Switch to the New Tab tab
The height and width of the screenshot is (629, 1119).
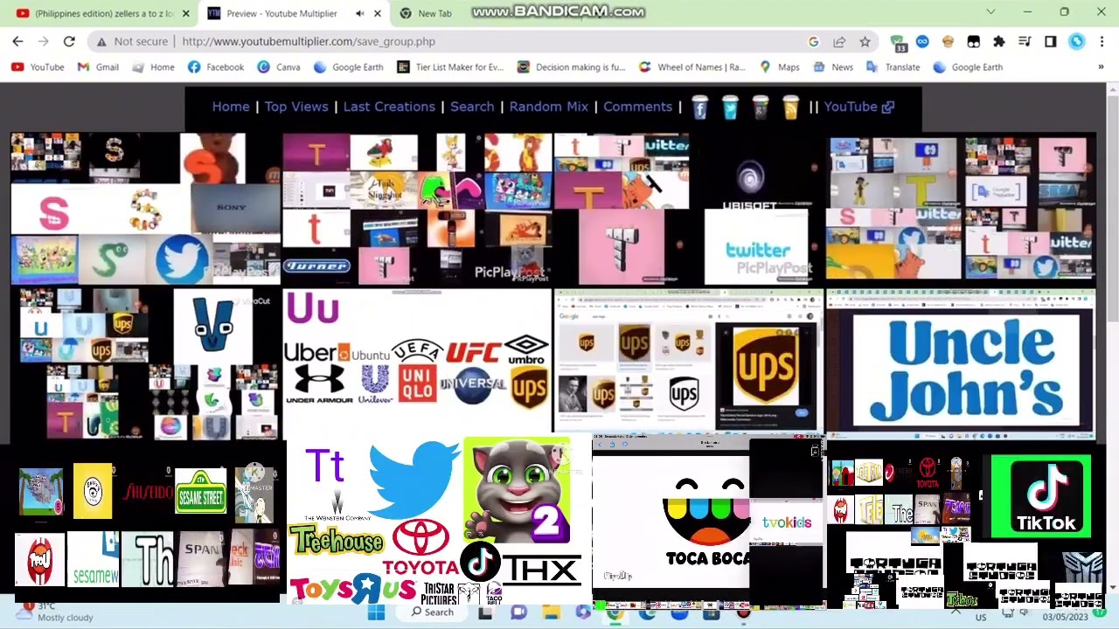[434, 13]
